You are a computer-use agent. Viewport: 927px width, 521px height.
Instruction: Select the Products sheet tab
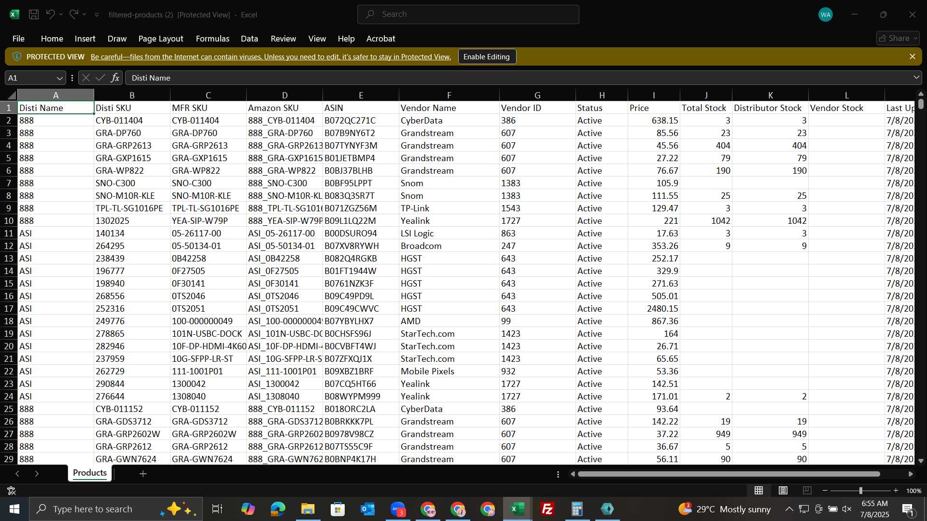90,473
